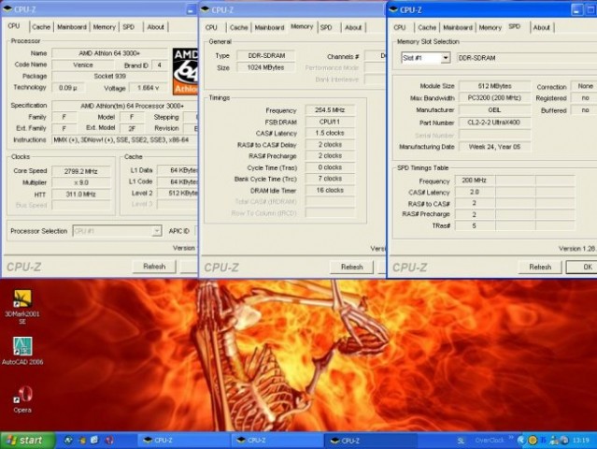
Task: Click the TRas# value '5' cell
Action: tap(475, 225)
